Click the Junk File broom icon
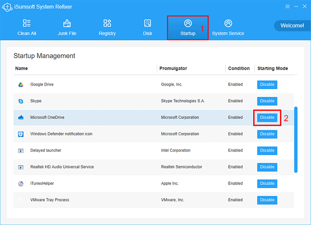Viewport: 311px width, 225px height. pos(67,24)
